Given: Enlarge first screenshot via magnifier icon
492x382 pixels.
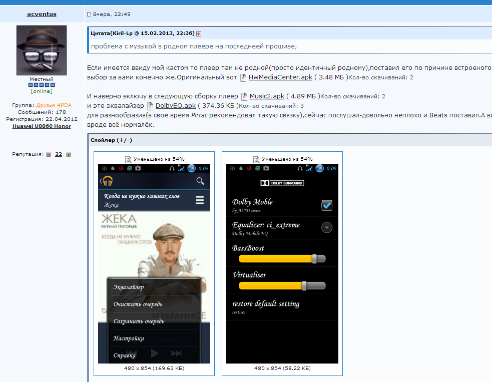Looking at the screenshot, I should tap(128, 159).
